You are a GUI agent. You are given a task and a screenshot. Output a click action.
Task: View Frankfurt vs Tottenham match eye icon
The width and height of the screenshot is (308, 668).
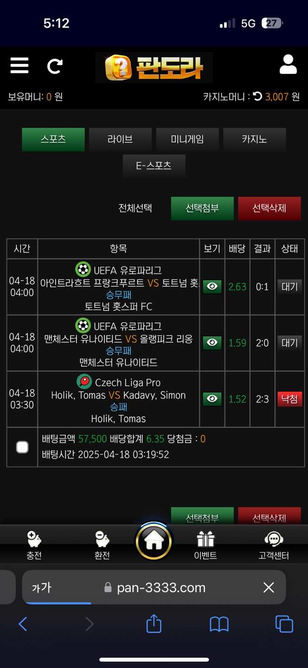click(x=212, y=287)
